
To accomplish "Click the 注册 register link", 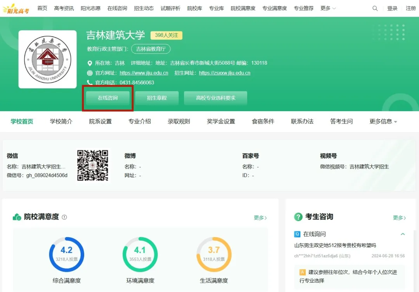I will [410, 8].
